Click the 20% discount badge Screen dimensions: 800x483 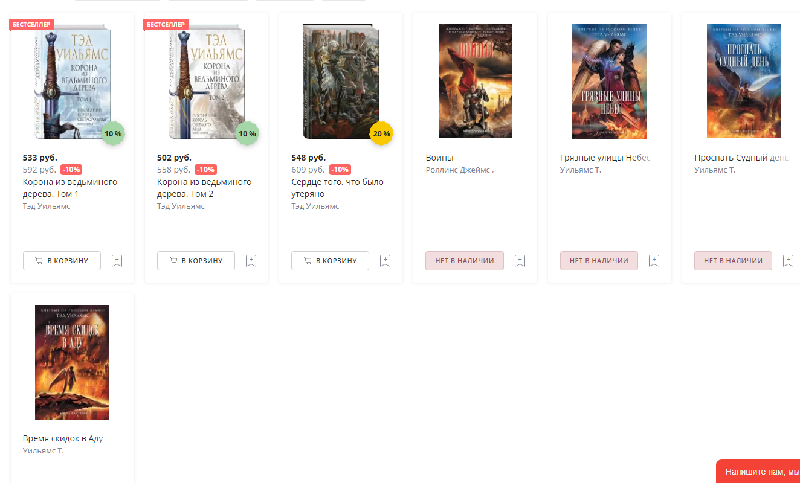381,133
